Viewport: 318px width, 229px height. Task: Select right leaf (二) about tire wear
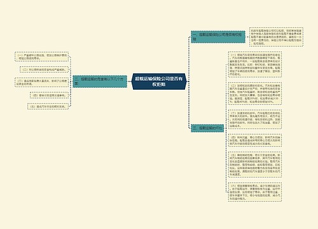coord(255,94)
